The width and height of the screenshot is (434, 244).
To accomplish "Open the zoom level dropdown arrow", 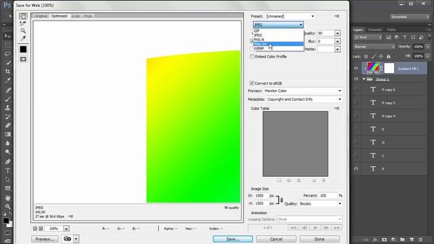I will tap(66, 228).
